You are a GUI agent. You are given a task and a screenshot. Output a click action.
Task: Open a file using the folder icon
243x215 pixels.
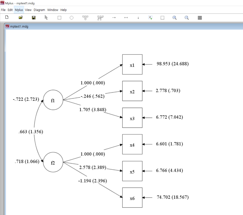21,18
